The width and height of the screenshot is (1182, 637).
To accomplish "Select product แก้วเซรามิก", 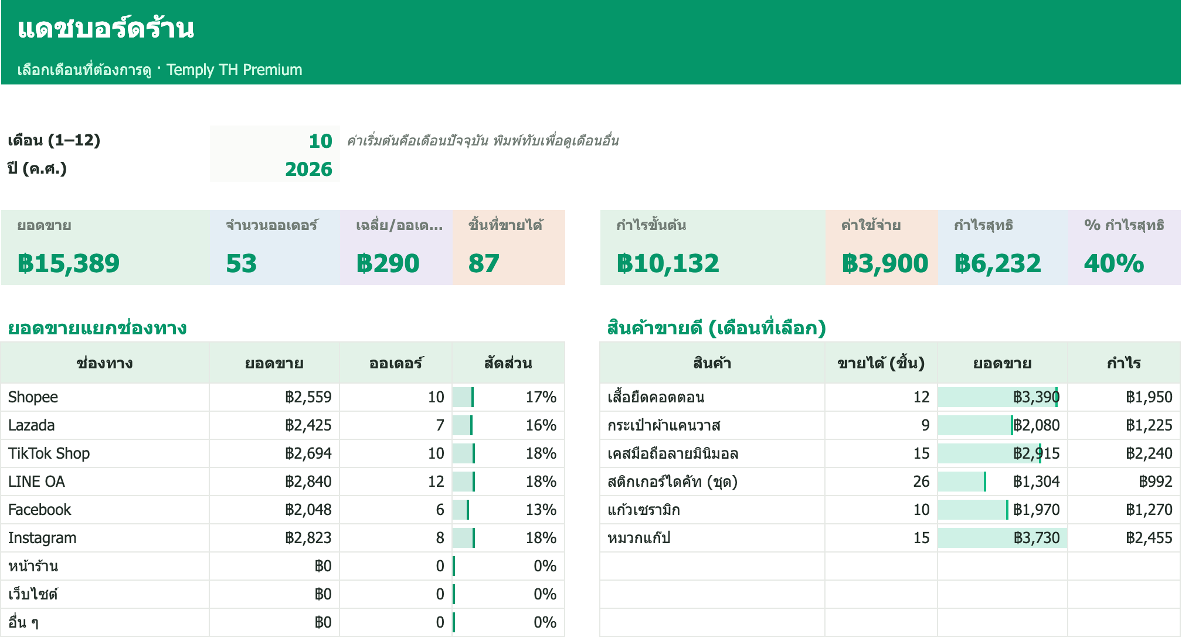I will pos(712,510).
